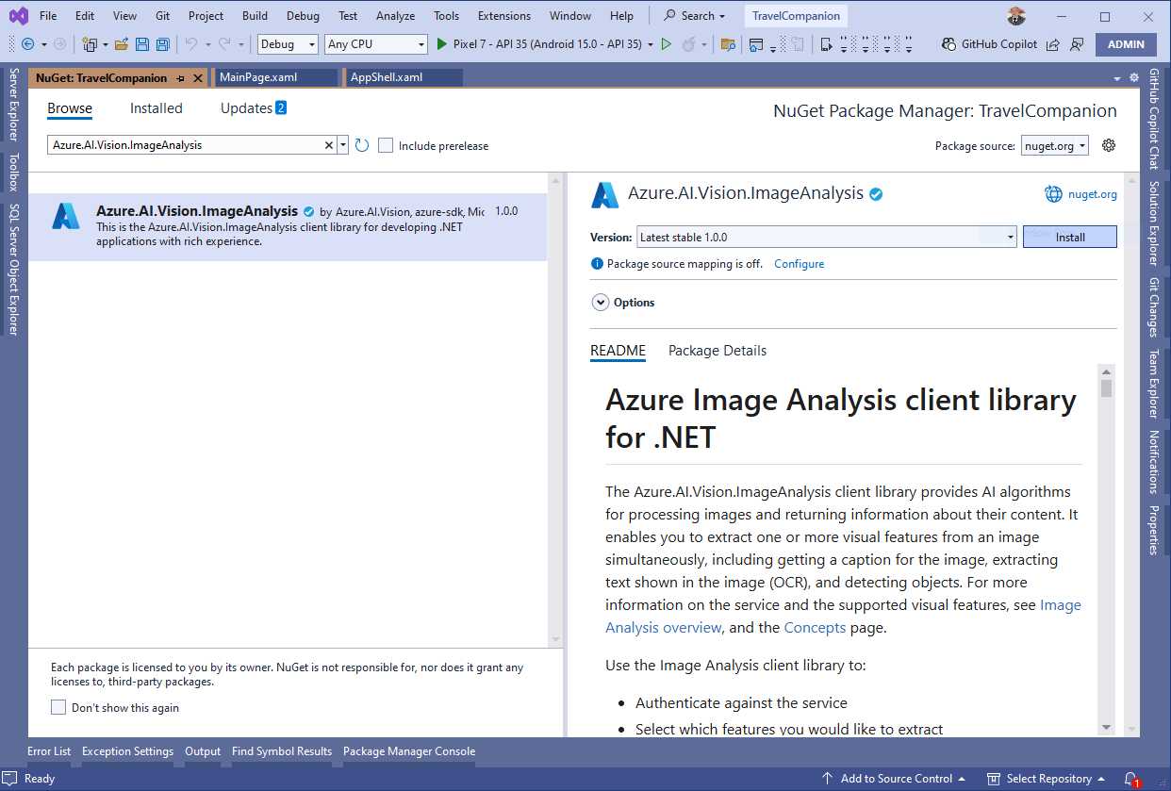Click the Search box in title bar
This screenshot has height=791, width=1171.
pyautogui.click(x=695, y=16)
